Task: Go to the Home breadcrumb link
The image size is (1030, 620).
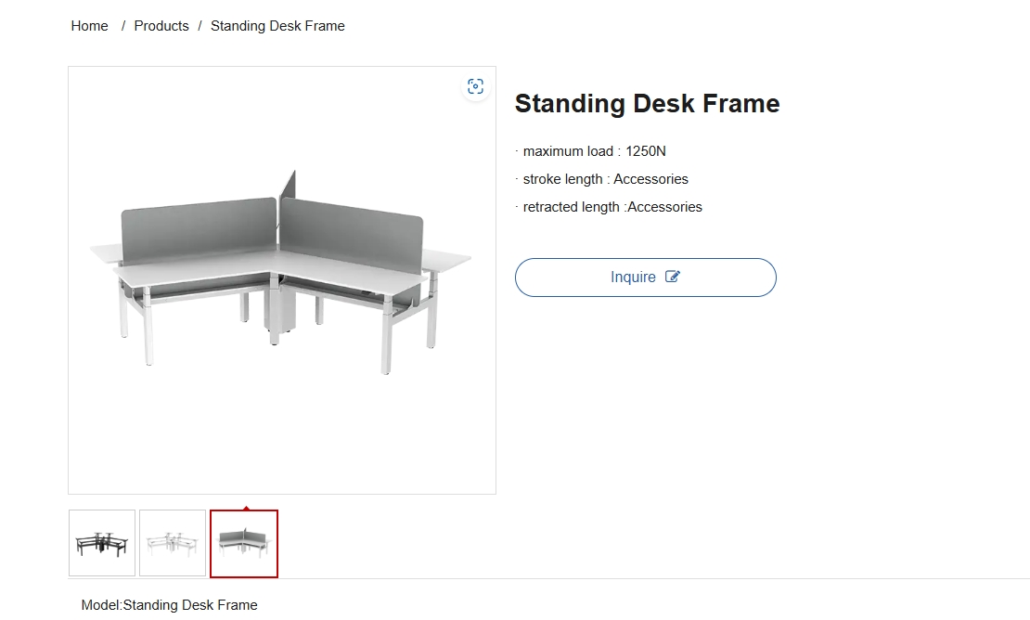Action: [x=89, y=26]
